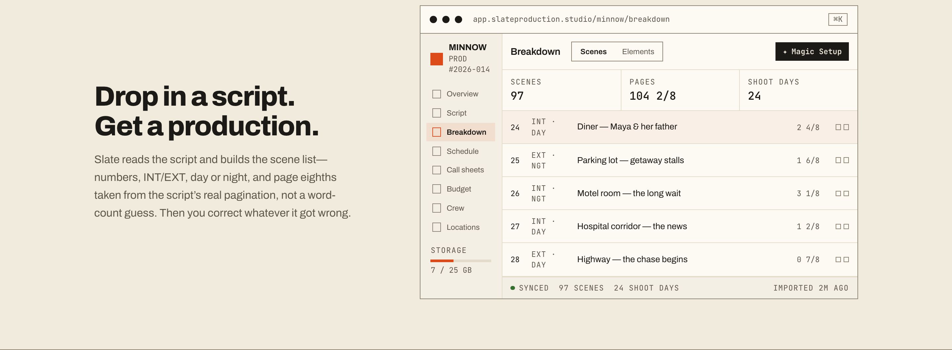
Task: Tick the first square on the Motel room row
Action: (x=838, y=193)
